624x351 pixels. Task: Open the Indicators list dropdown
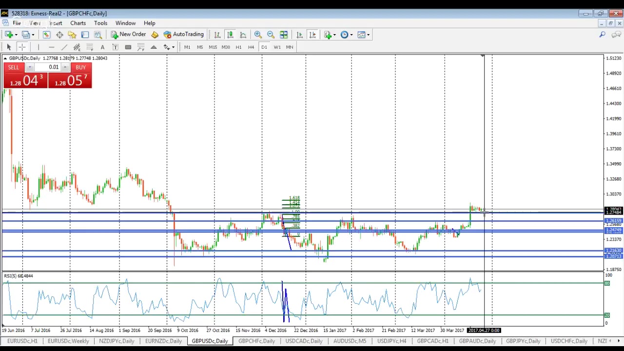(x=330, y=35)
